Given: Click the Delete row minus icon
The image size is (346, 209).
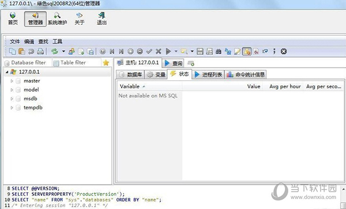Looking at the screenshot, I should click(x=140, y=51).
